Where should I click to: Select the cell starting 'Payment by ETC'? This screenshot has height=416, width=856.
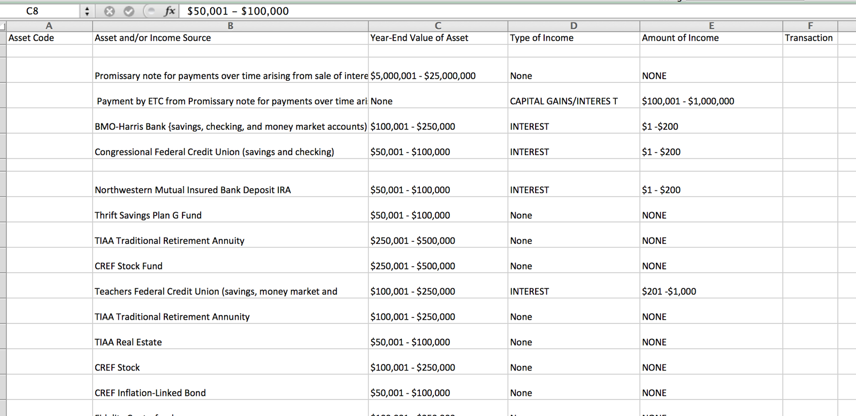[x=231, y=96]
